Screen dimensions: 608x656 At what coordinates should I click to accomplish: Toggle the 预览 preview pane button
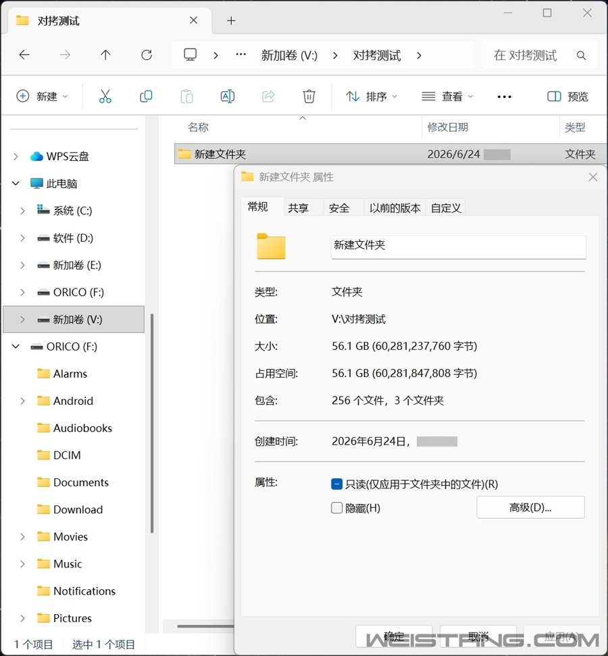(x=567, y=97)
